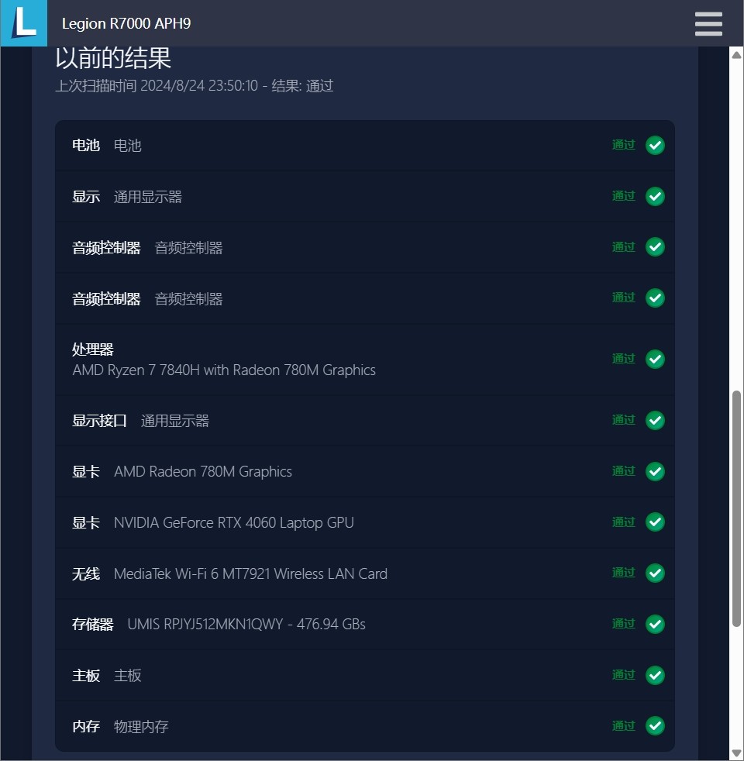The image size is (744, 761).
Task: Click the 通用显示器 text in 显示接口 row
Action: 174,421
